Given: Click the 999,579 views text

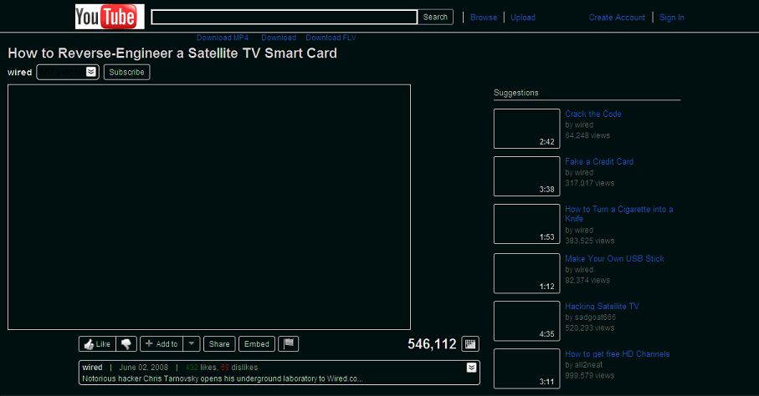Looking at the screenshot, I should click(590, 376).
